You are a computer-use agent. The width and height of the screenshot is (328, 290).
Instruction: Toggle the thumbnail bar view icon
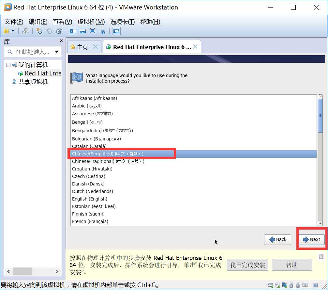coord(83,31)
